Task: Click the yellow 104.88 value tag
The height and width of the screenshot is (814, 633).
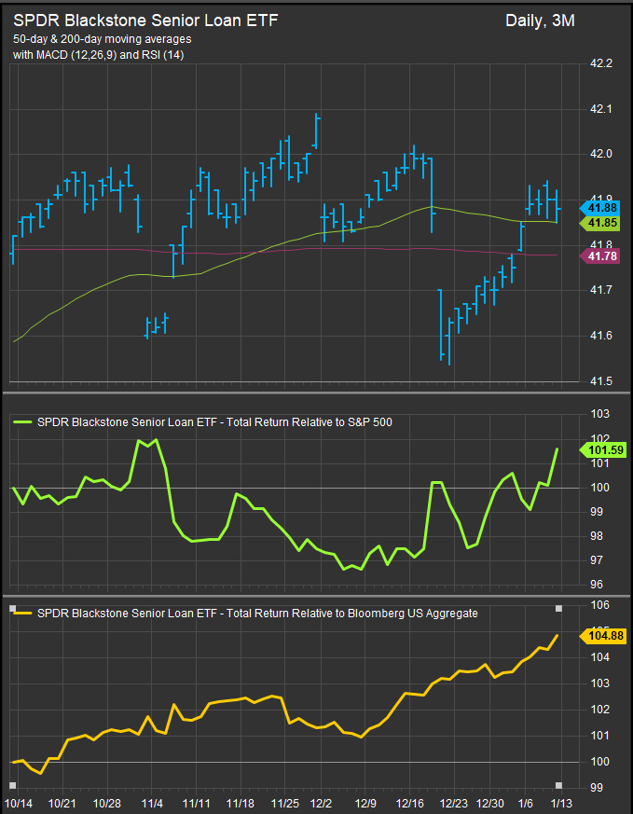Action: (601, 635)
